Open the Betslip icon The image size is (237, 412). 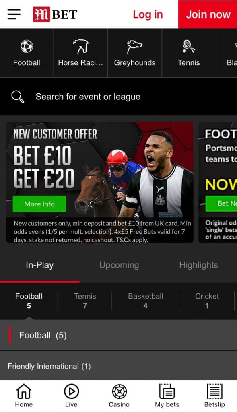(x=214, y=391)
